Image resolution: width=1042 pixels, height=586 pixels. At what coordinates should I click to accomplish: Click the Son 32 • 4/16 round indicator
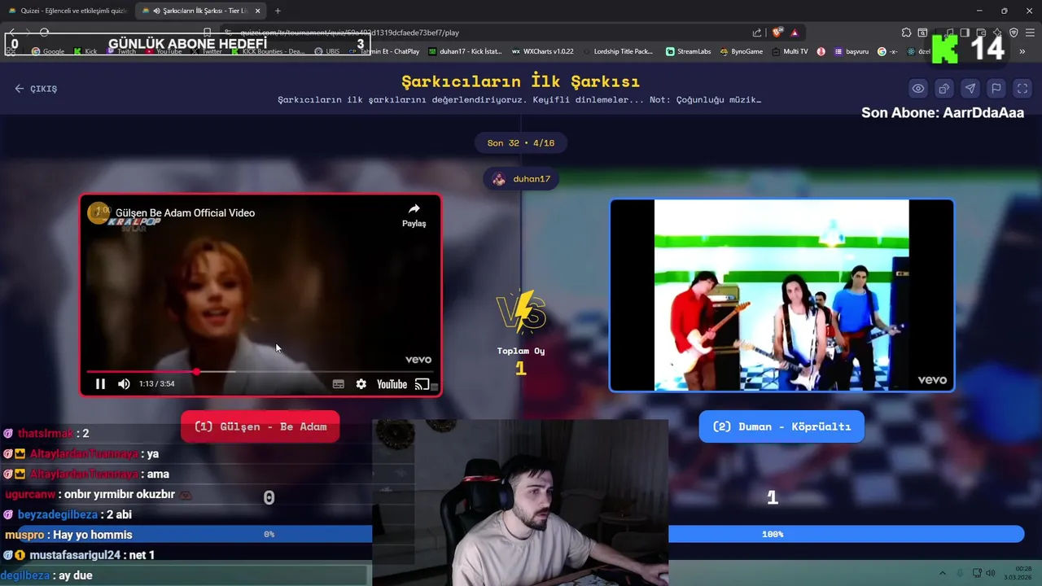tap(521, 143)
